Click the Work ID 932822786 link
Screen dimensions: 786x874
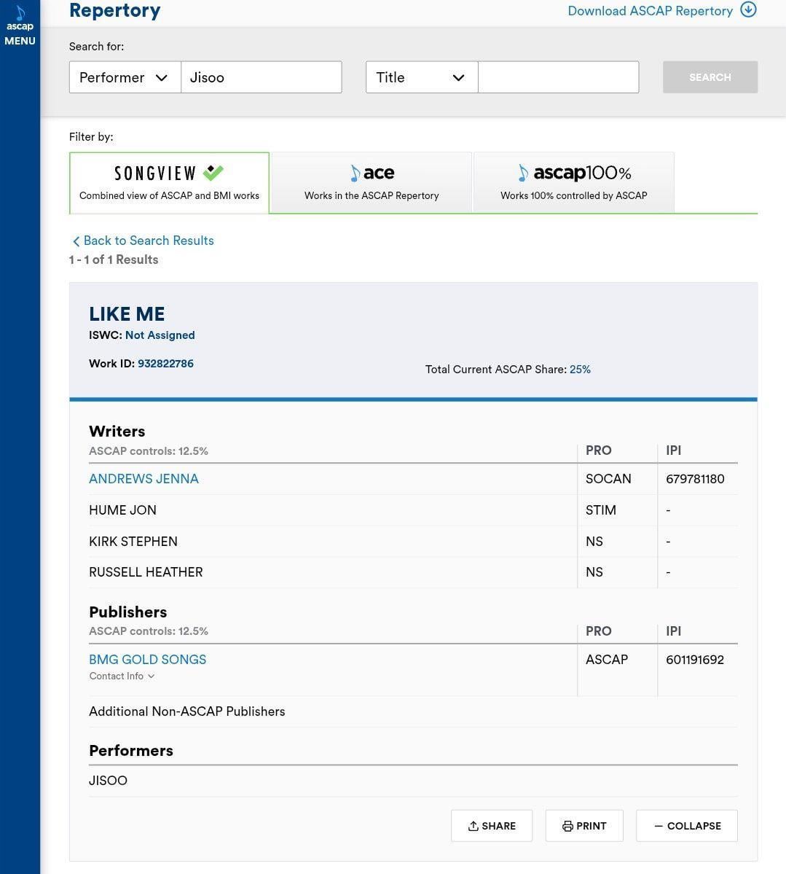pyautogui.click(x=165, y=363)
